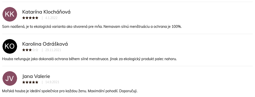The image size is (255, 97).
Task: Click the JV avatar circle
Action: [x=10, y=78]
